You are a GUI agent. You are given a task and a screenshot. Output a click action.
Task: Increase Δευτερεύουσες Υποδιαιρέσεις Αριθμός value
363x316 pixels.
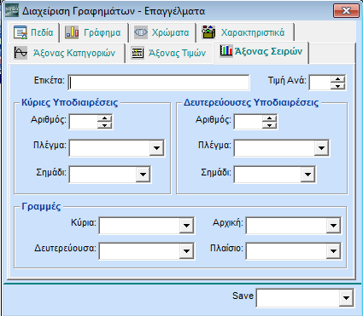(x=270, y=118)
